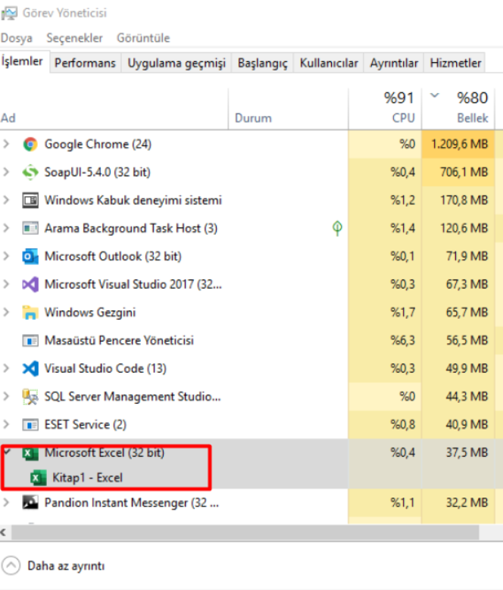The width and height of the screenshot is (503, 590).
Task: Click the Windows Gezgini folder icon
Action: click(x=30, y=312)
